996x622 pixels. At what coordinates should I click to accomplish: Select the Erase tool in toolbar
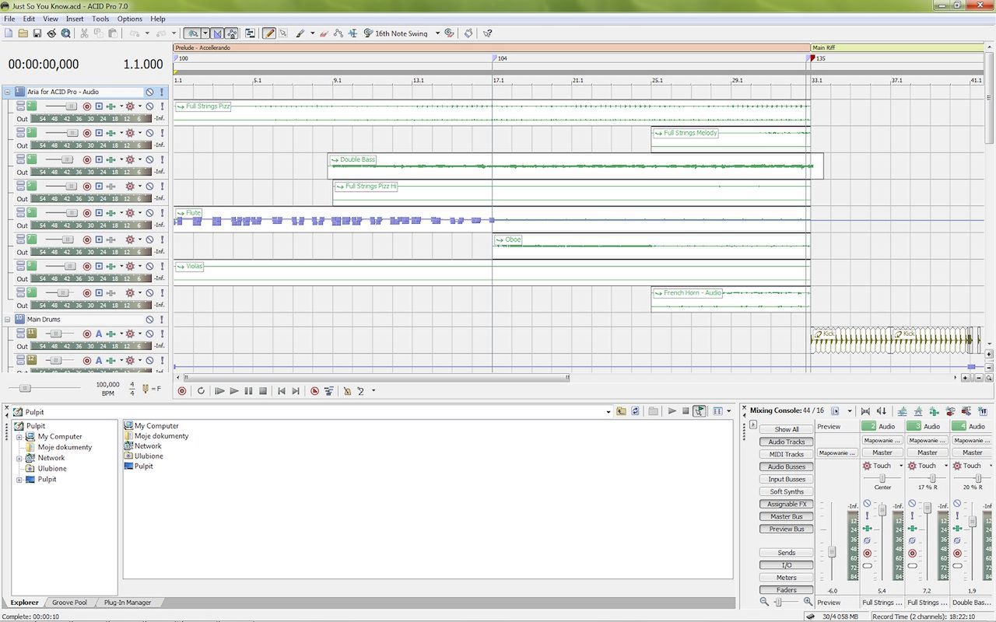coord(324,33)
